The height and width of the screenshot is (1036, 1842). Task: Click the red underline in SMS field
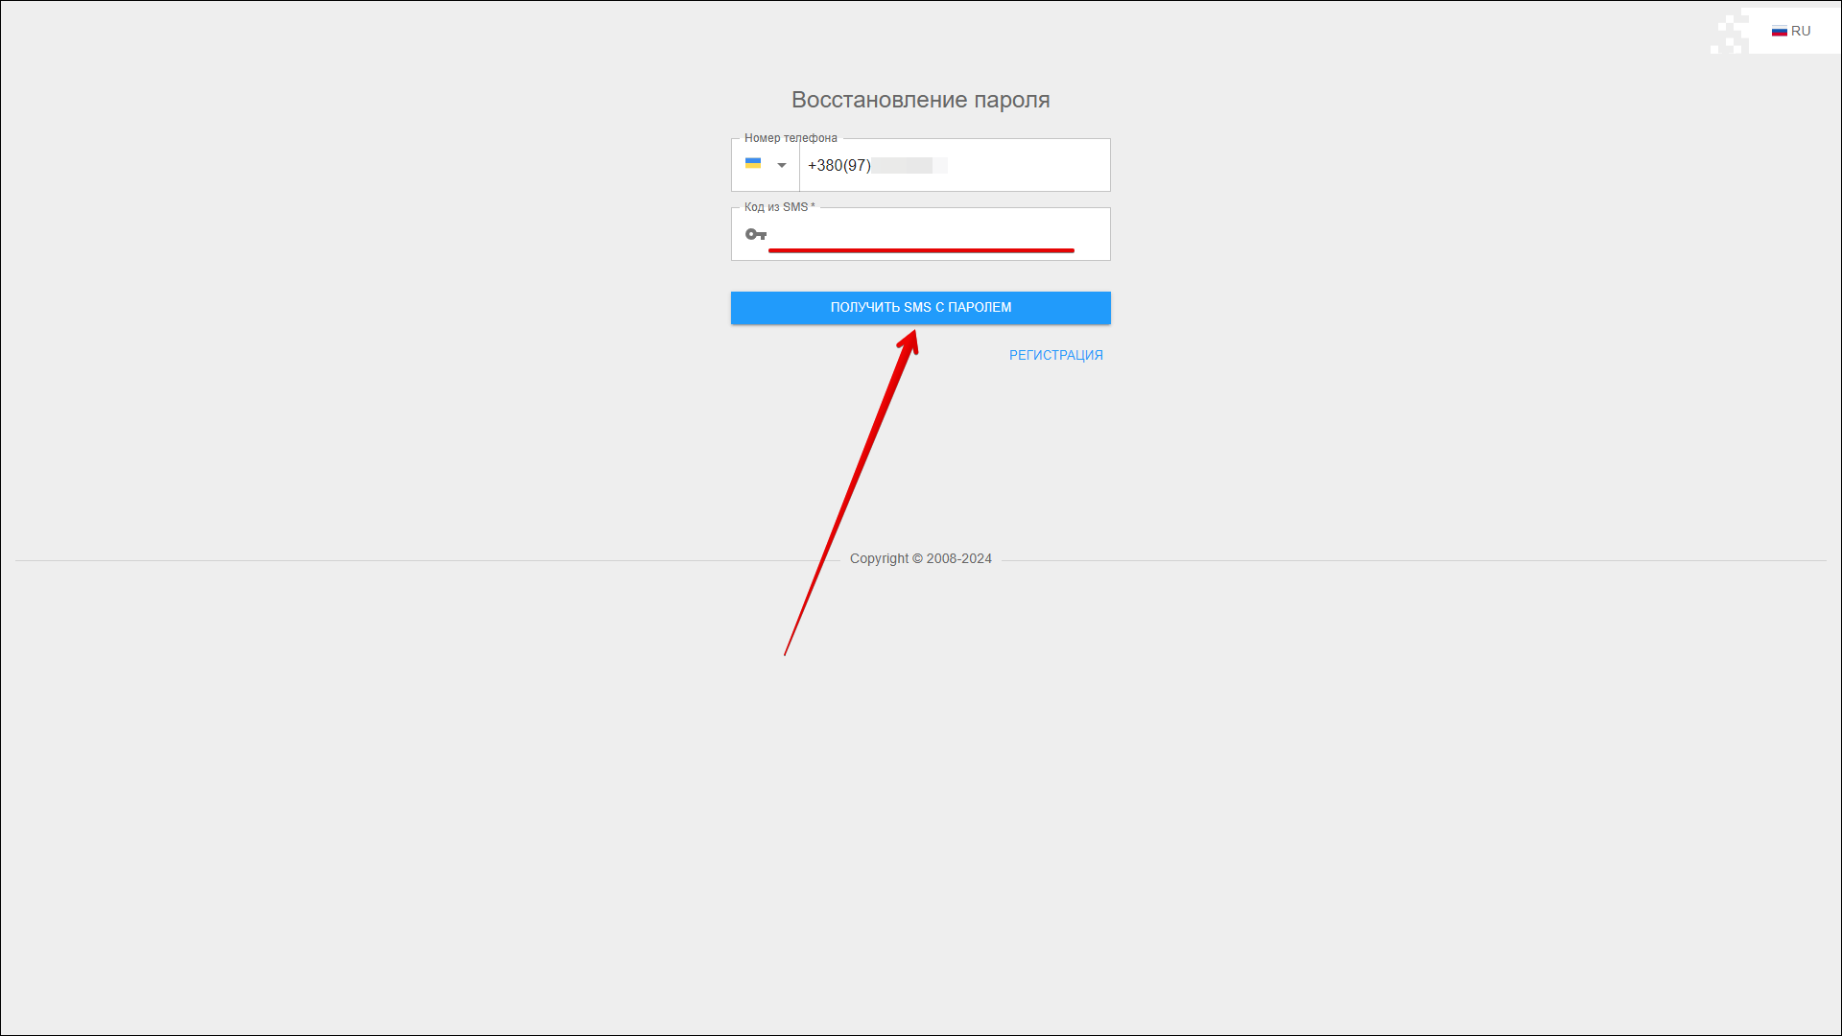pyautogui.click(x=921, y=250)
